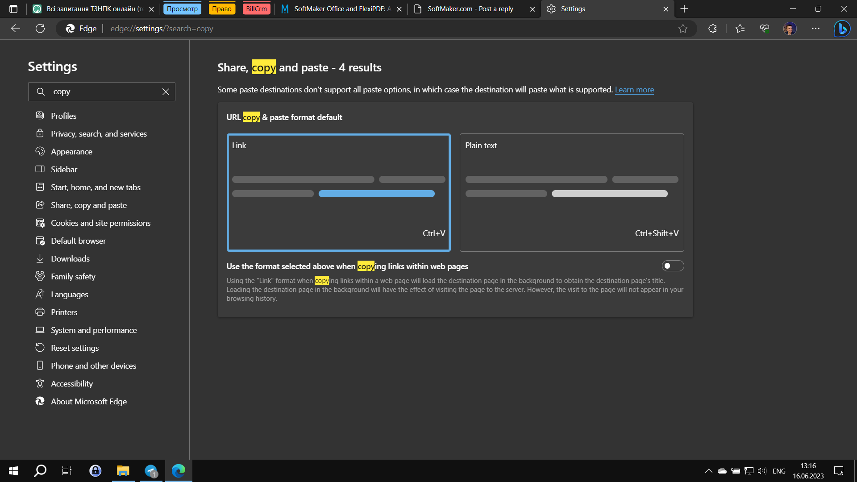Refresh the page with reload icon
The width and height of the screenshot is (857, 482).
40,29
